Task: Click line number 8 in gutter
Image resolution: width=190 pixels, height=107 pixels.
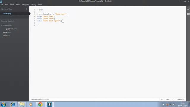Action: pos(35,25)
